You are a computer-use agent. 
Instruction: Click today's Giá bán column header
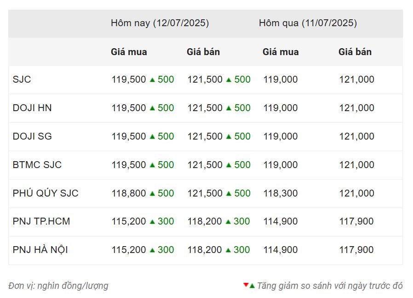[x=203, y=52]
